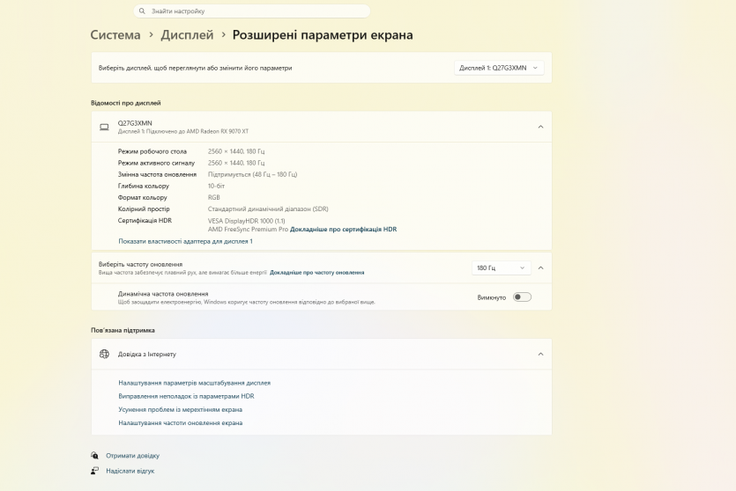Open the 180 Гц refresh rate dropdown
Image resolution: width=736 pixels, height=491 pixels.
(502, 267)
